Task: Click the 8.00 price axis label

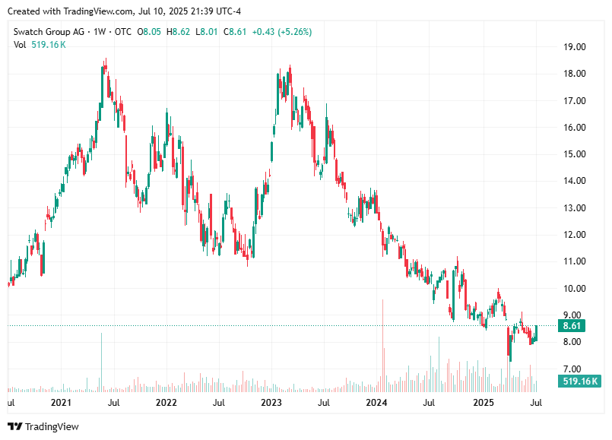Action: [572, 342]
